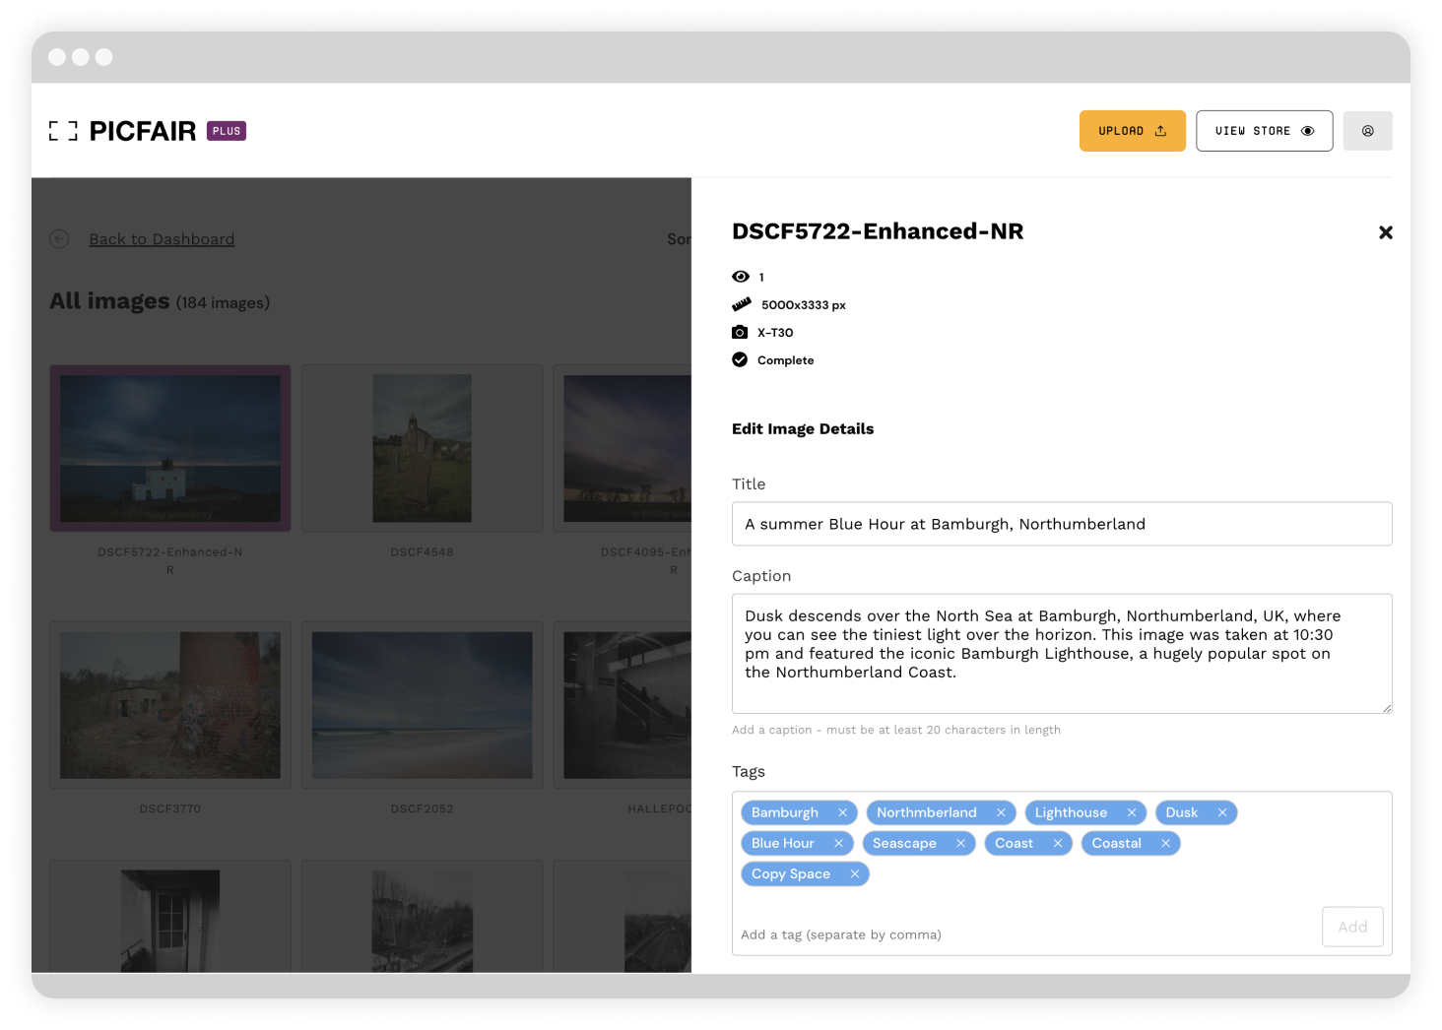Open the Back to Dashboard link
Viewport: 1442px width, 1030px height.
[162, 238]
